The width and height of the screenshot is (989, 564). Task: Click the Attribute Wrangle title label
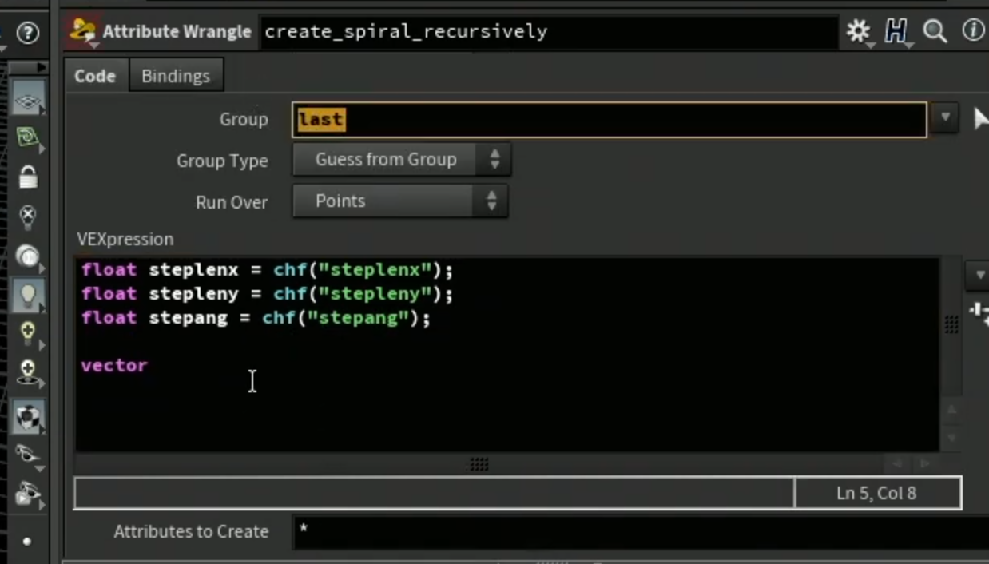pyautogui.click(x=177, y=32)
